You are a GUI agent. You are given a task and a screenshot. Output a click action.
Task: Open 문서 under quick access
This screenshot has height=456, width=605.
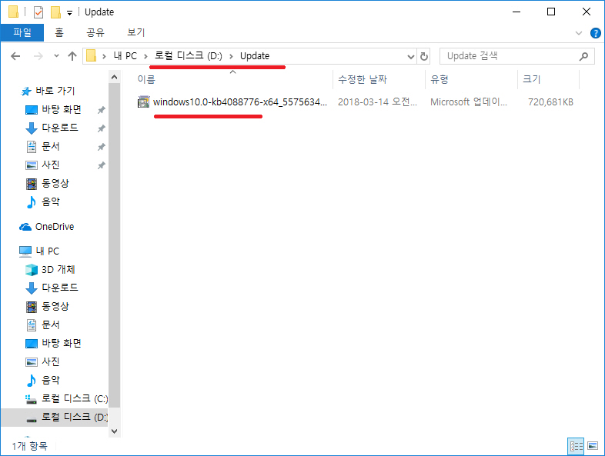click(x=51, y=146)
